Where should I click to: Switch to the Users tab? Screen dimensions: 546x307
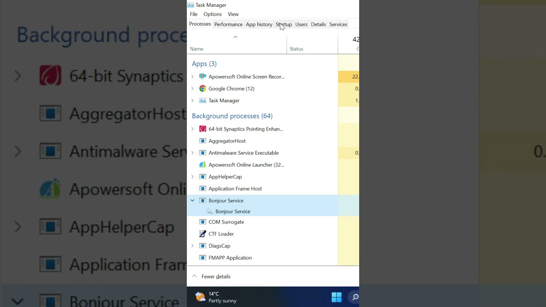tap(301, 24)
